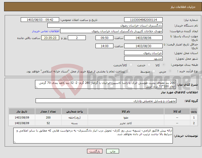Click the quantity 52 cell
The image size is (202, 158).
[48, 123]
